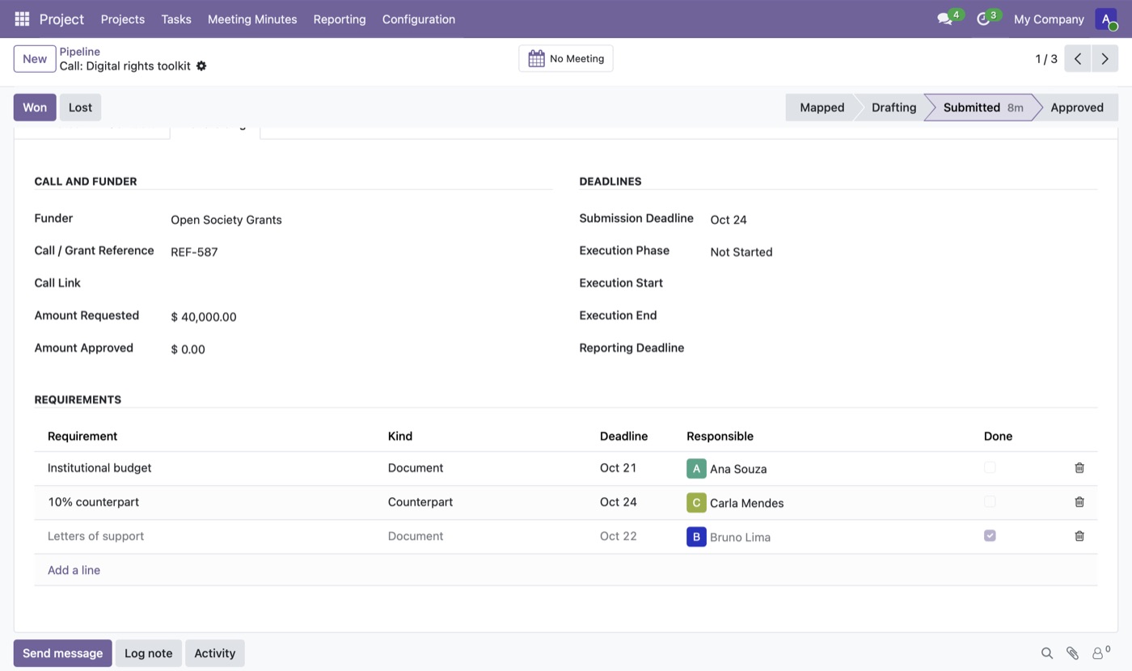Viewport: 1132px width, 671px height.
Task: Go to the previous record
Action: 1078,59
